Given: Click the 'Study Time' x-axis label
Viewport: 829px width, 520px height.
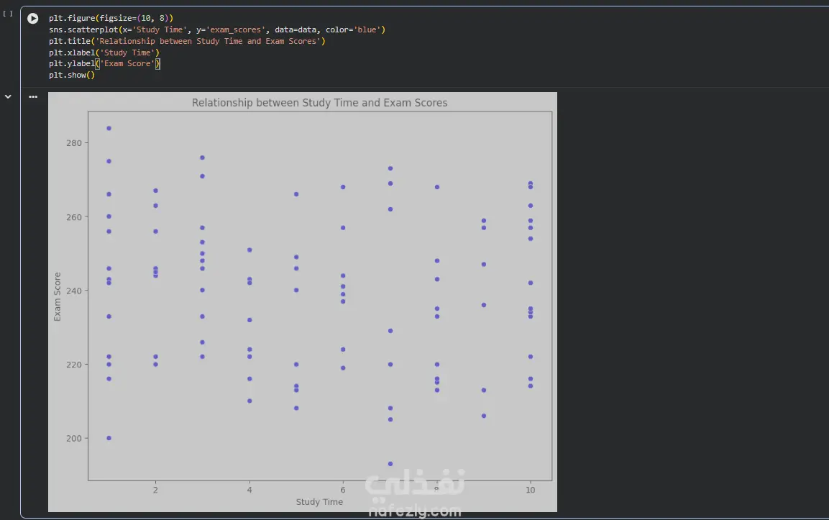Looking at the screenshot, I should click(x=319, y=501).
